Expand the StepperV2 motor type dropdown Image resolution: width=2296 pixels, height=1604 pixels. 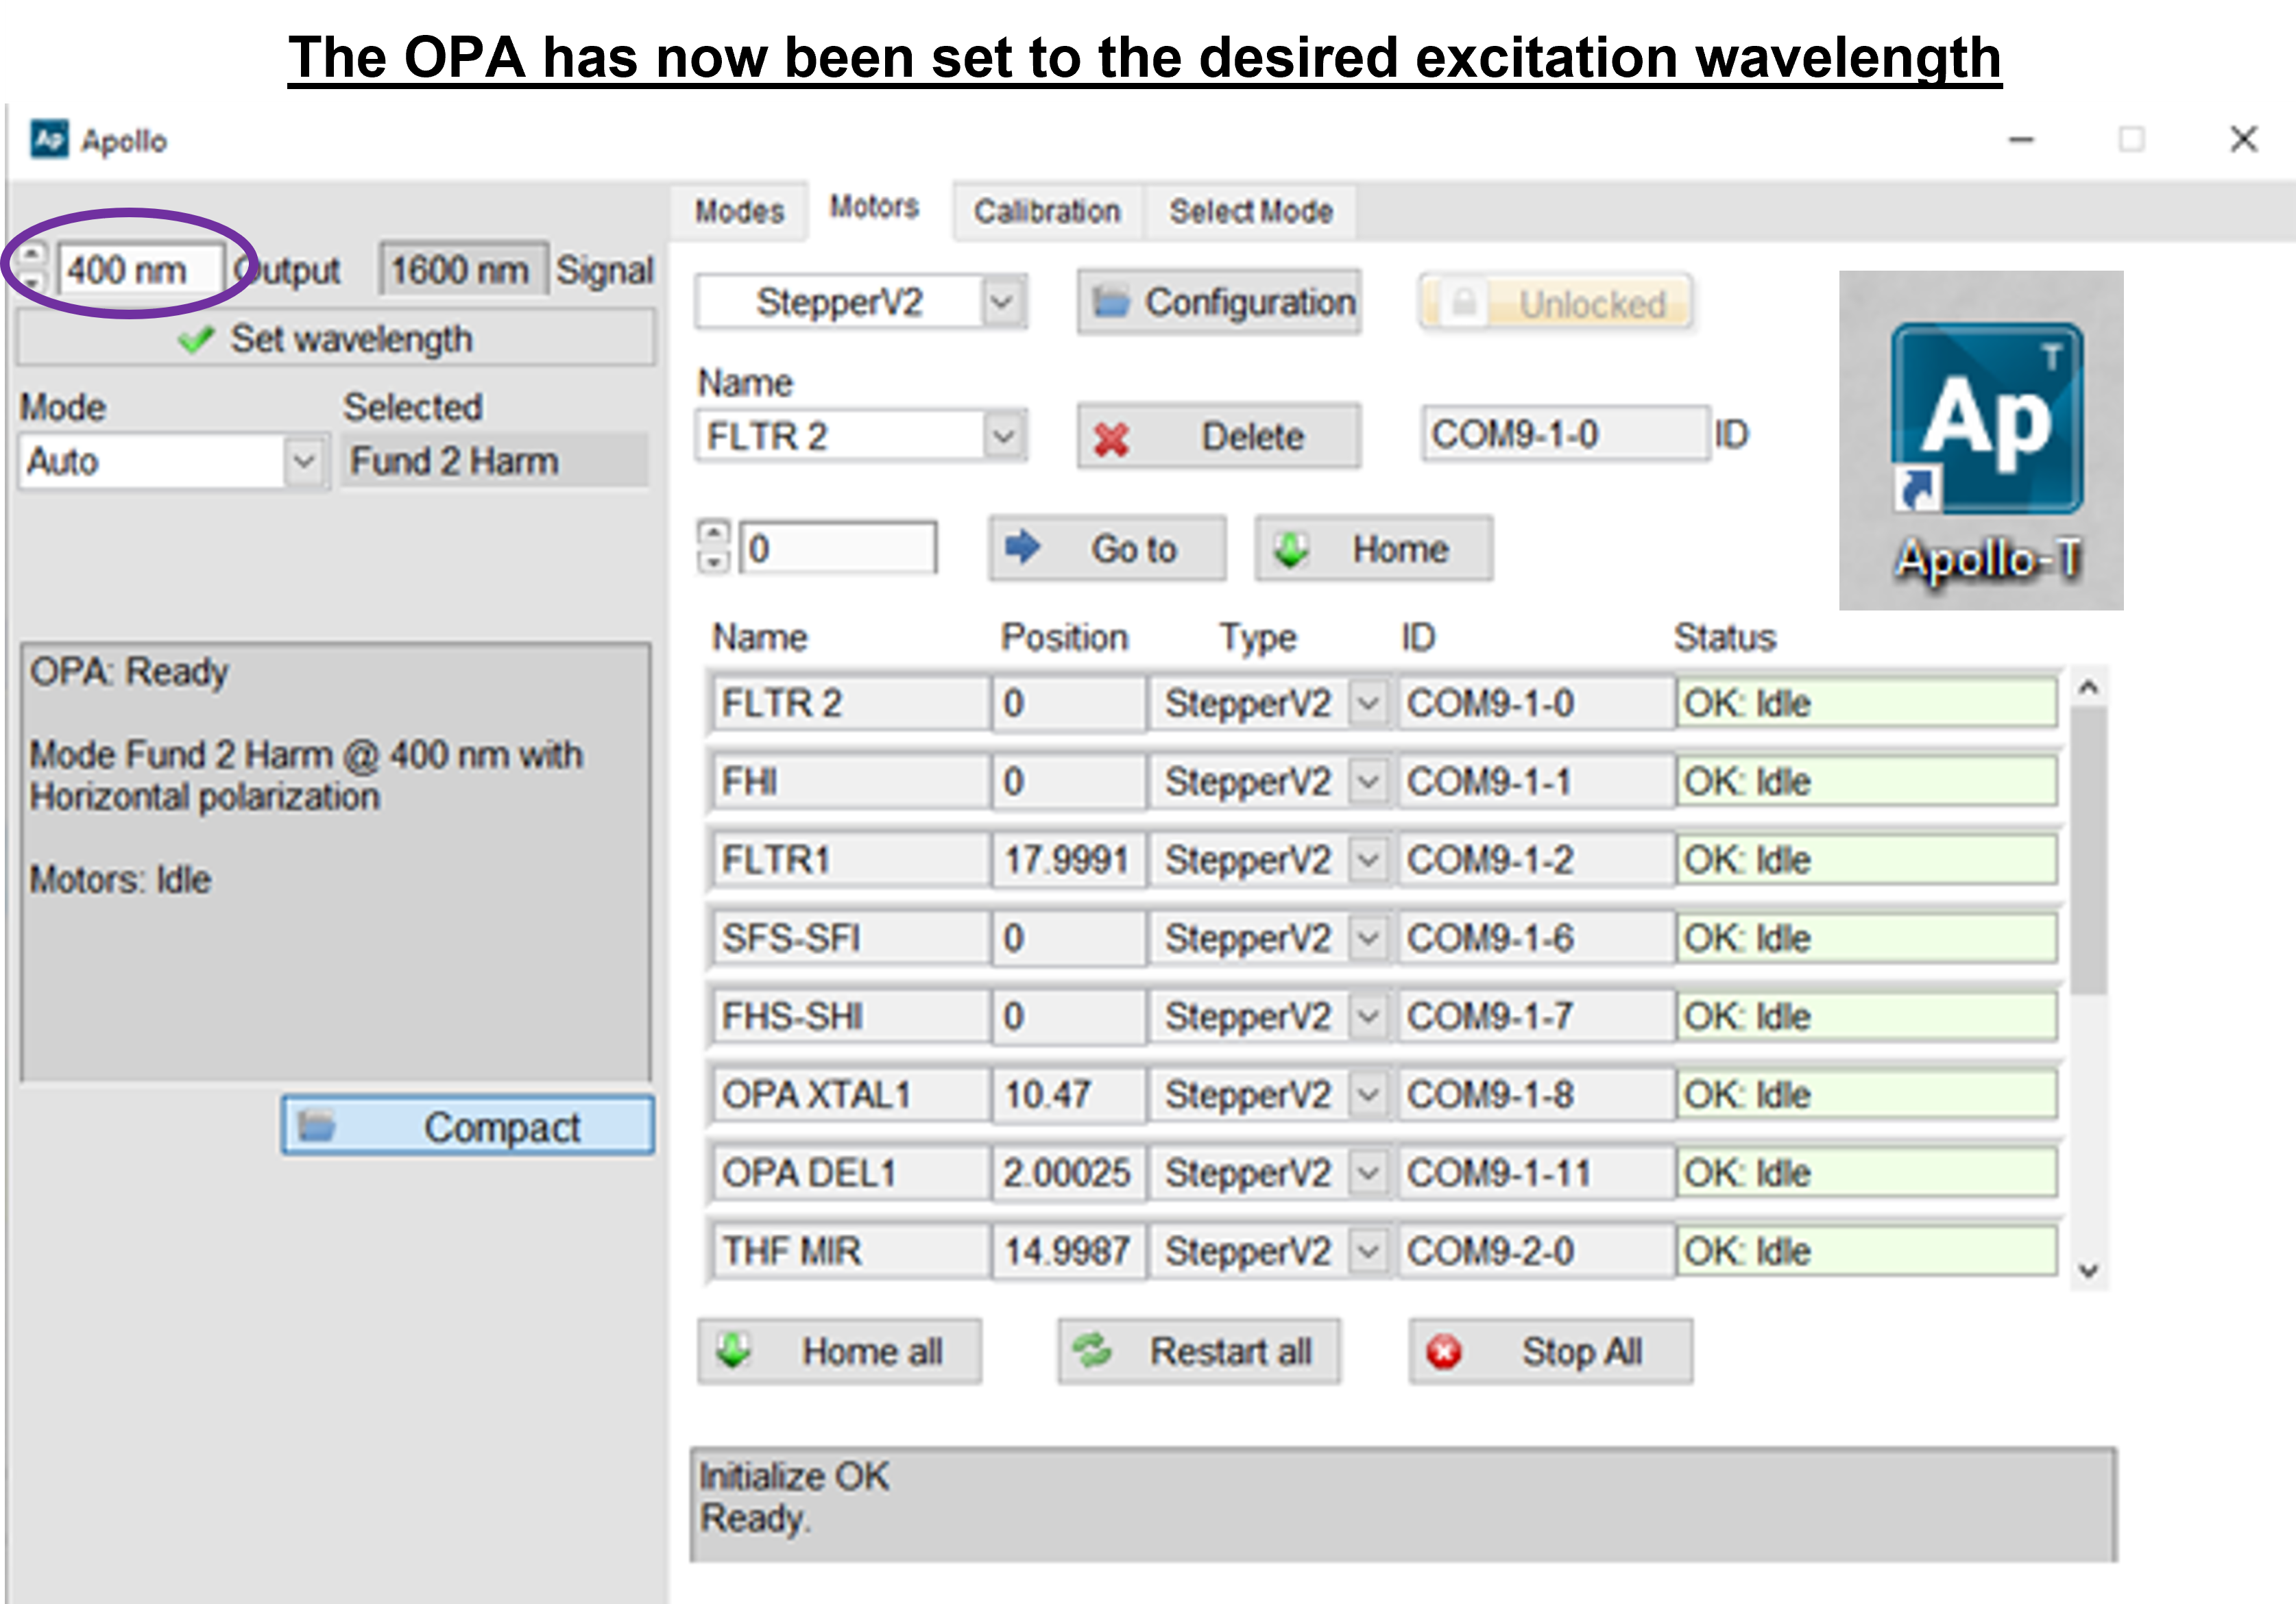point(1002,301)
